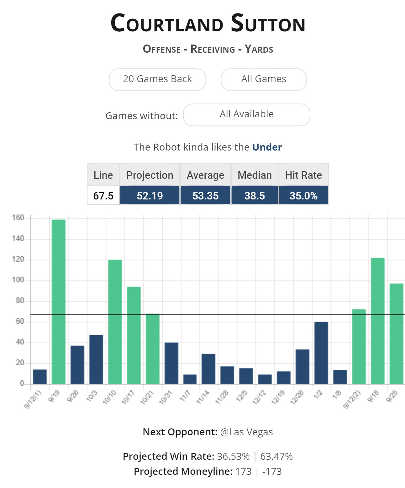This screenshot has height=488, width=405.
Task: Select the All Games button
Action: point(263,80)
